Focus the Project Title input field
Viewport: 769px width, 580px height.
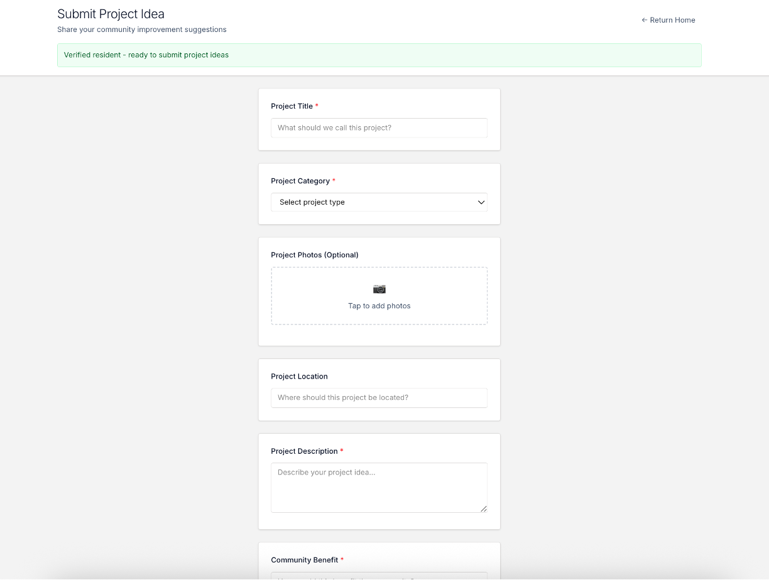click(379, 127)
